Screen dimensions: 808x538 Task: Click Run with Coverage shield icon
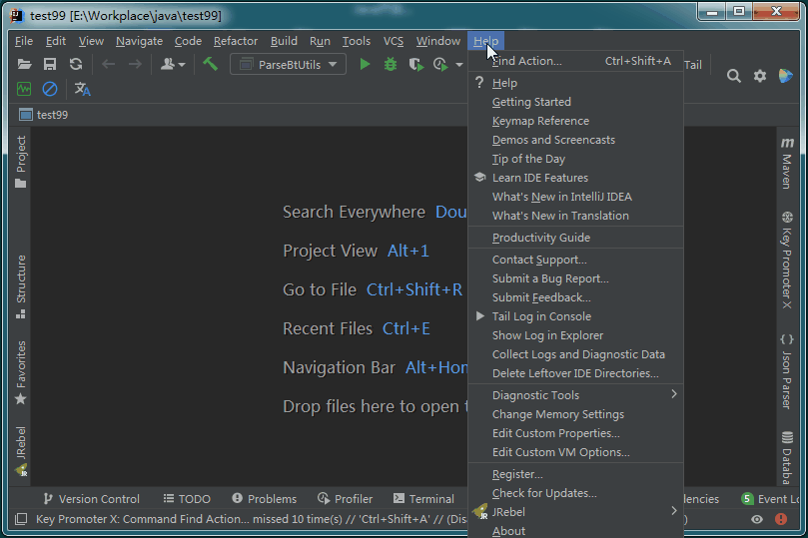(415, 64)
